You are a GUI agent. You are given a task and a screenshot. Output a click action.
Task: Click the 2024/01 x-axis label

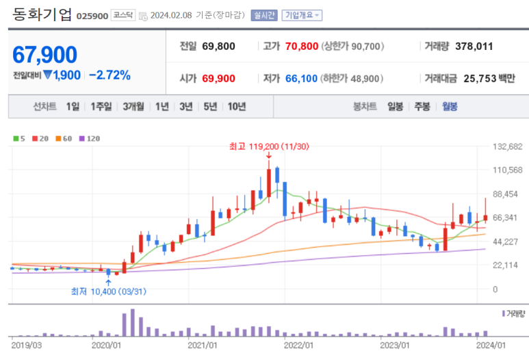pyautogui.click(x=491, y=345)
